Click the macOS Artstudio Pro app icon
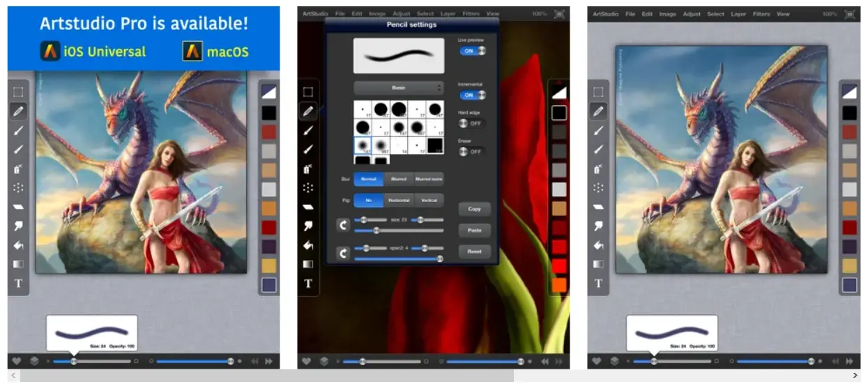The height and width of the screenshot is (384, 861). (192, 51)
